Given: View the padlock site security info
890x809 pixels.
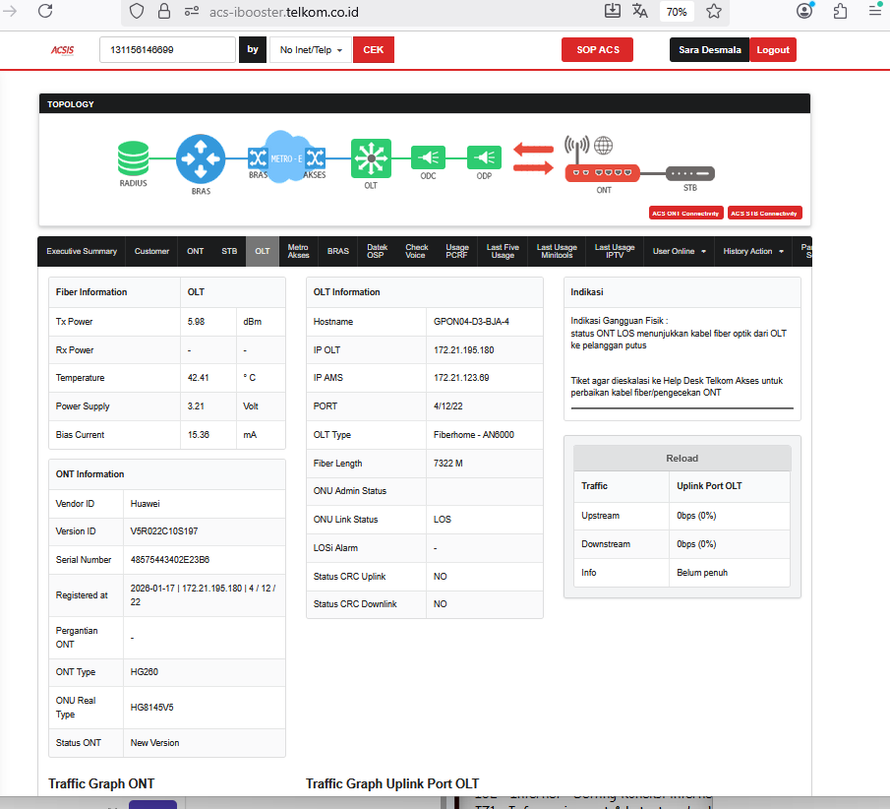Looking at the screenshot, I should coord(164,12).
